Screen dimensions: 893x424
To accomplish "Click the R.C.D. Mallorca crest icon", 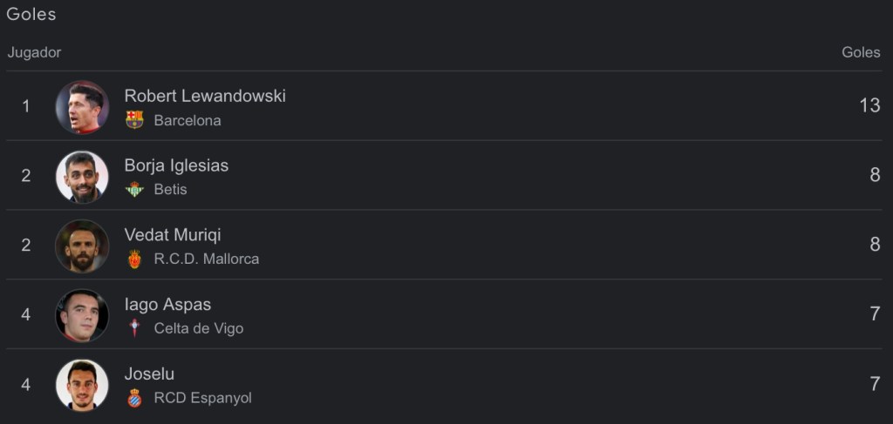I will [134, 259].
